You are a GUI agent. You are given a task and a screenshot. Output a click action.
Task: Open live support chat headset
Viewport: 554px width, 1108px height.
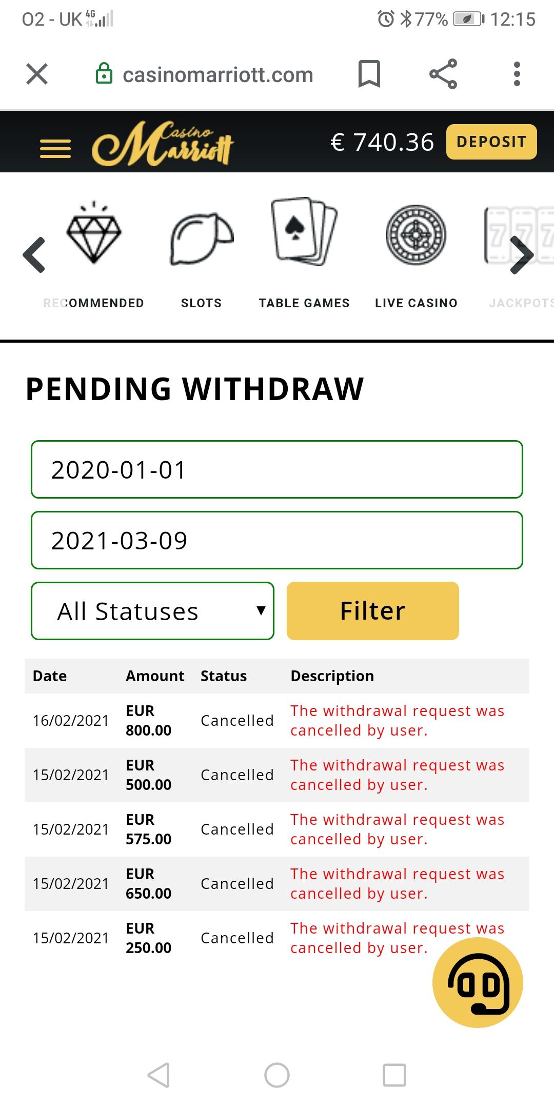[478, 982]
